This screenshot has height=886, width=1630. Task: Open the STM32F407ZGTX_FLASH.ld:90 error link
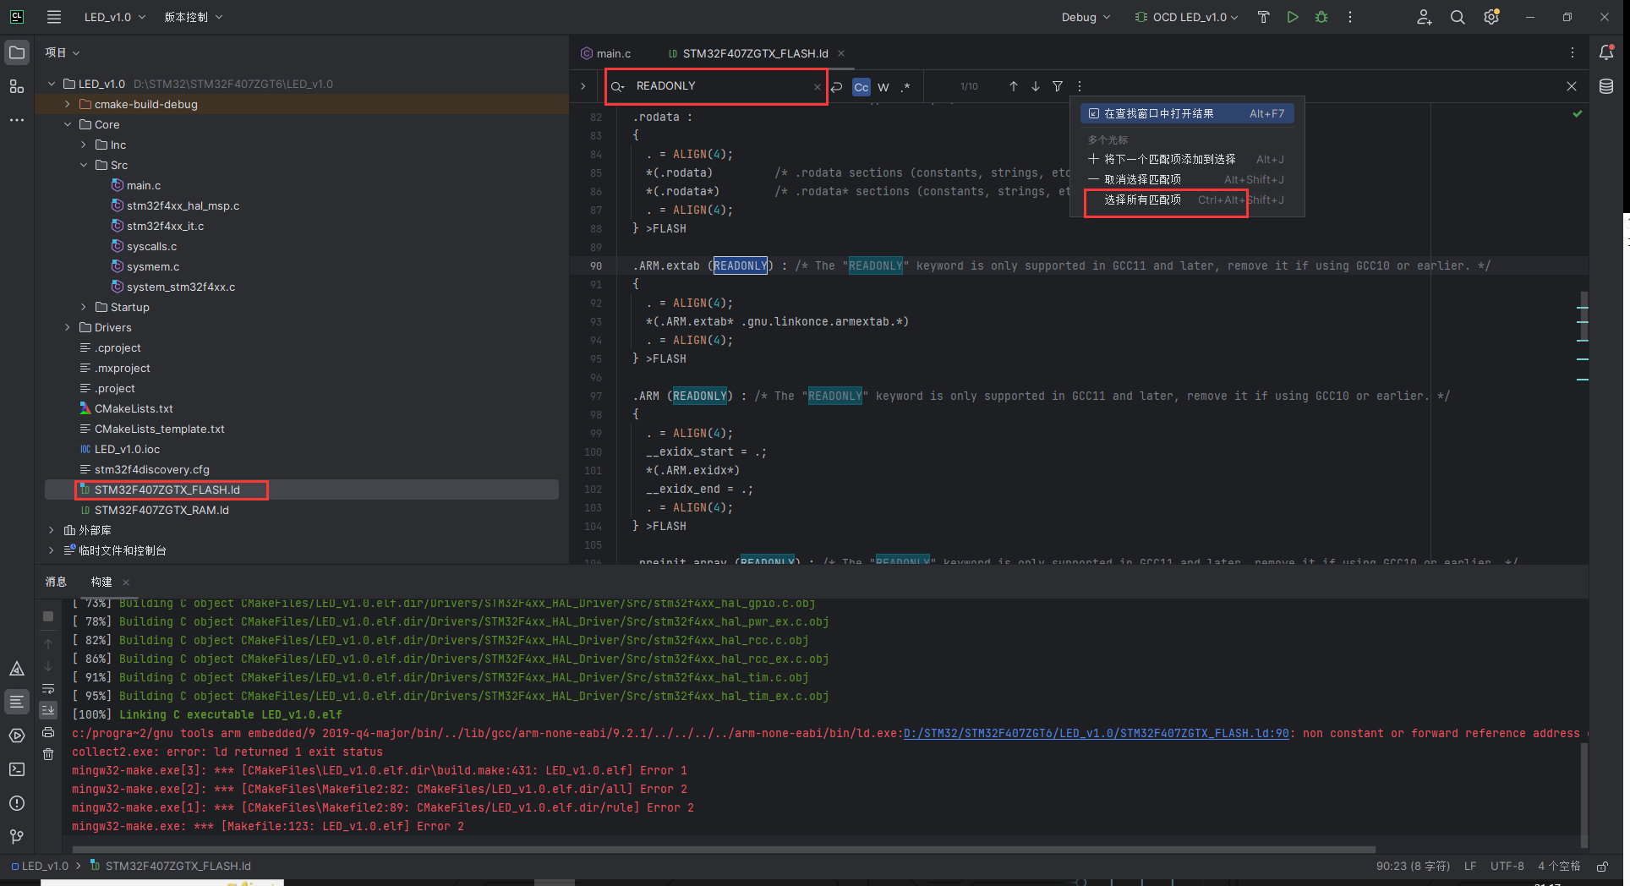pyautogui.click(x=1097, y=734)
